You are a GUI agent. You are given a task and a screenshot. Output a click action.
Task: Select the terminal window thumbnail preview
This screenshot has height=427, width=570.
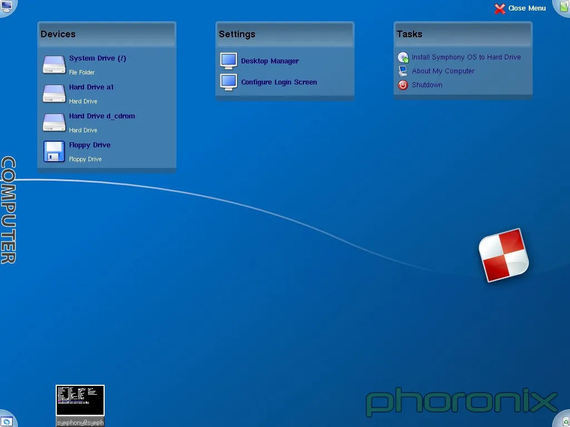pos(80,400)
